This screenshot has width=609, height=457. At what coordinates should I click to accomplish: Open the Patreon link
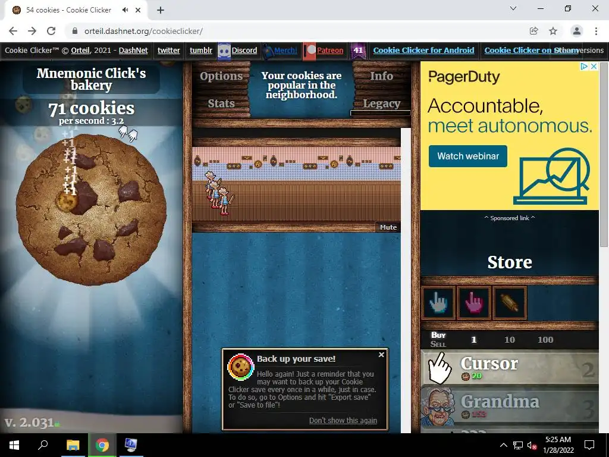[x=330, y=50]
